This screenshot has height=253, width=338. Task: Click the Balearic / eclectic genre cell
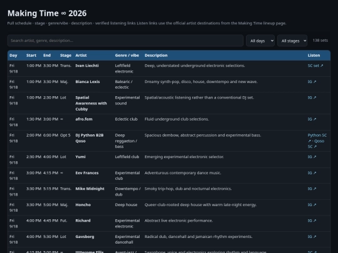[124, 84]
